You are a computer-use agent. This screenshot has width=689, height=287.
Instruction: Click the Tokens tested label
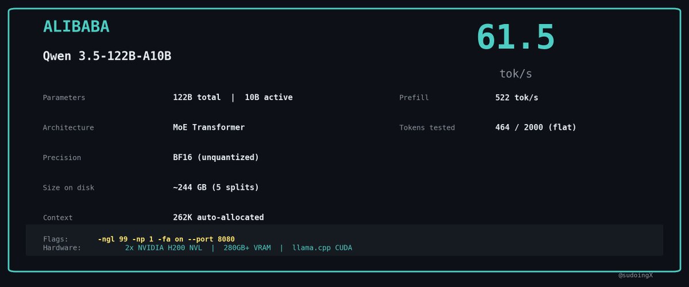click(427, 127)
